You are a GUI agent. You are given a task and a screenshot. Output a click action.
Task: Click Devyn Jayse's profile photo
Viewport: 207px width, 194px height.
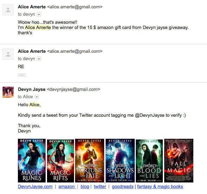pyautogui.click(x=8, y=92)
